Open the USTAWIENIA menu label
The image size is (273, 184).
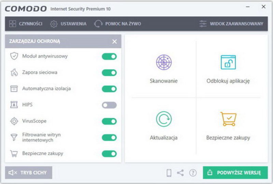(73, 24)
